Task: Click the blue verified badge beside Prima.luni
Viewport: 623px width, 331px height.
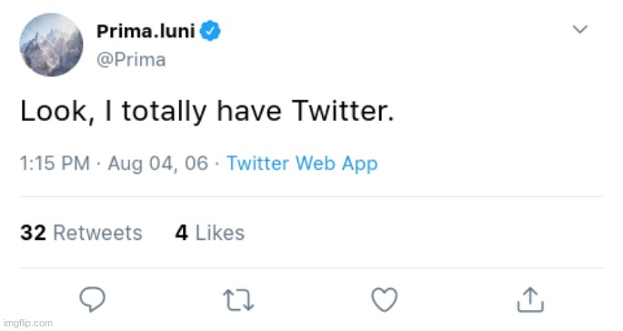Action: (x=210, y=31)
